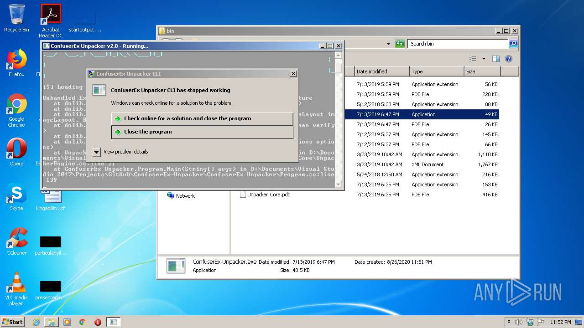Image resolution: width=584 pixels, height=328 pixels.
Task: Click the green refresh button in Explorer
Action: point(400,44)
